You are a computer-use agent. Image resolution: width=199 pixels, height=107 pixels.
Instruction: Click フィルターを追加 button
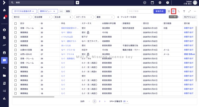point(127,17)
